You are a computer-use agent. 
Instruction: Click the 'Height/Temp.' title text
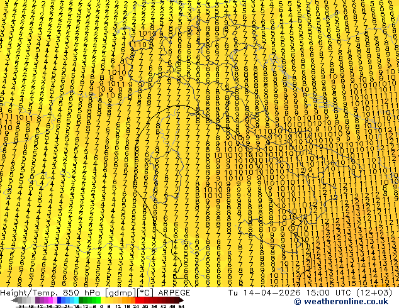(x=30, y=293)
